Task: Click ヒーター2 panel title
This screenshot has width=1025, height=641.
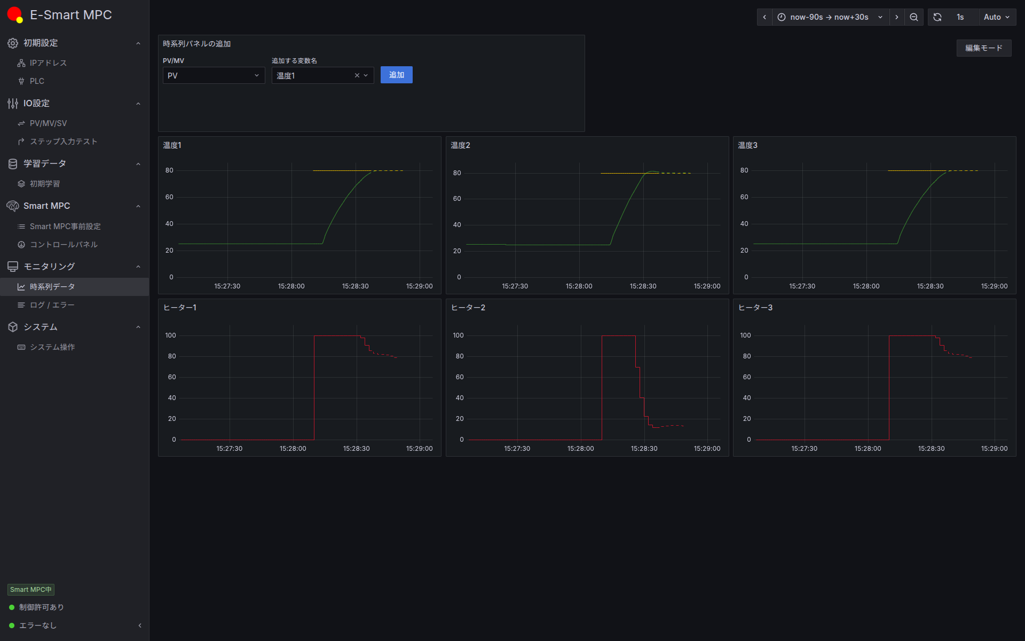Action: click(468, 308)
